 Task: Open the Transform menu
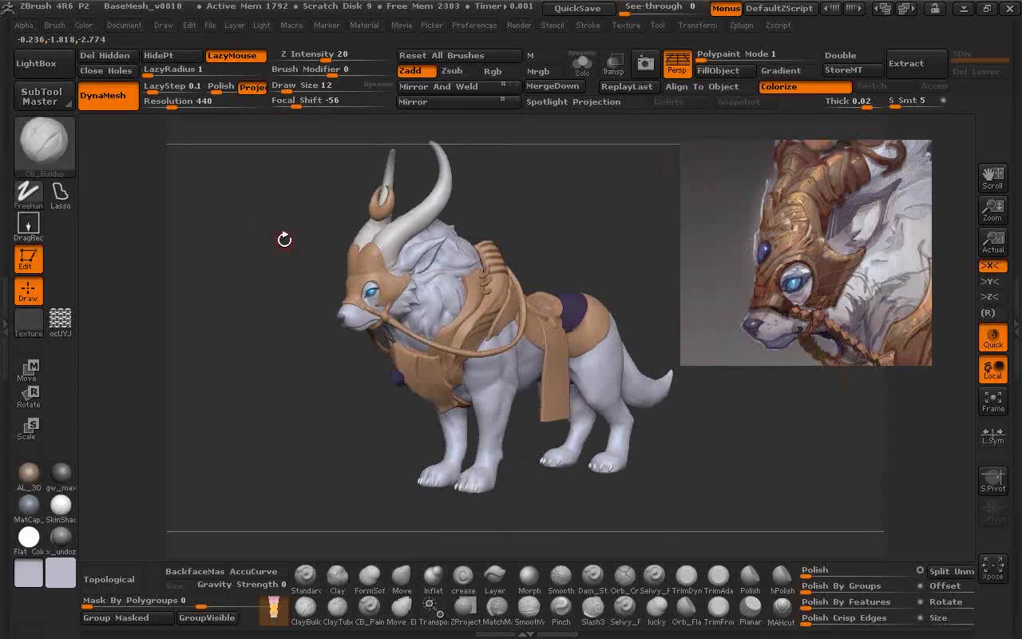click(698, 25)
